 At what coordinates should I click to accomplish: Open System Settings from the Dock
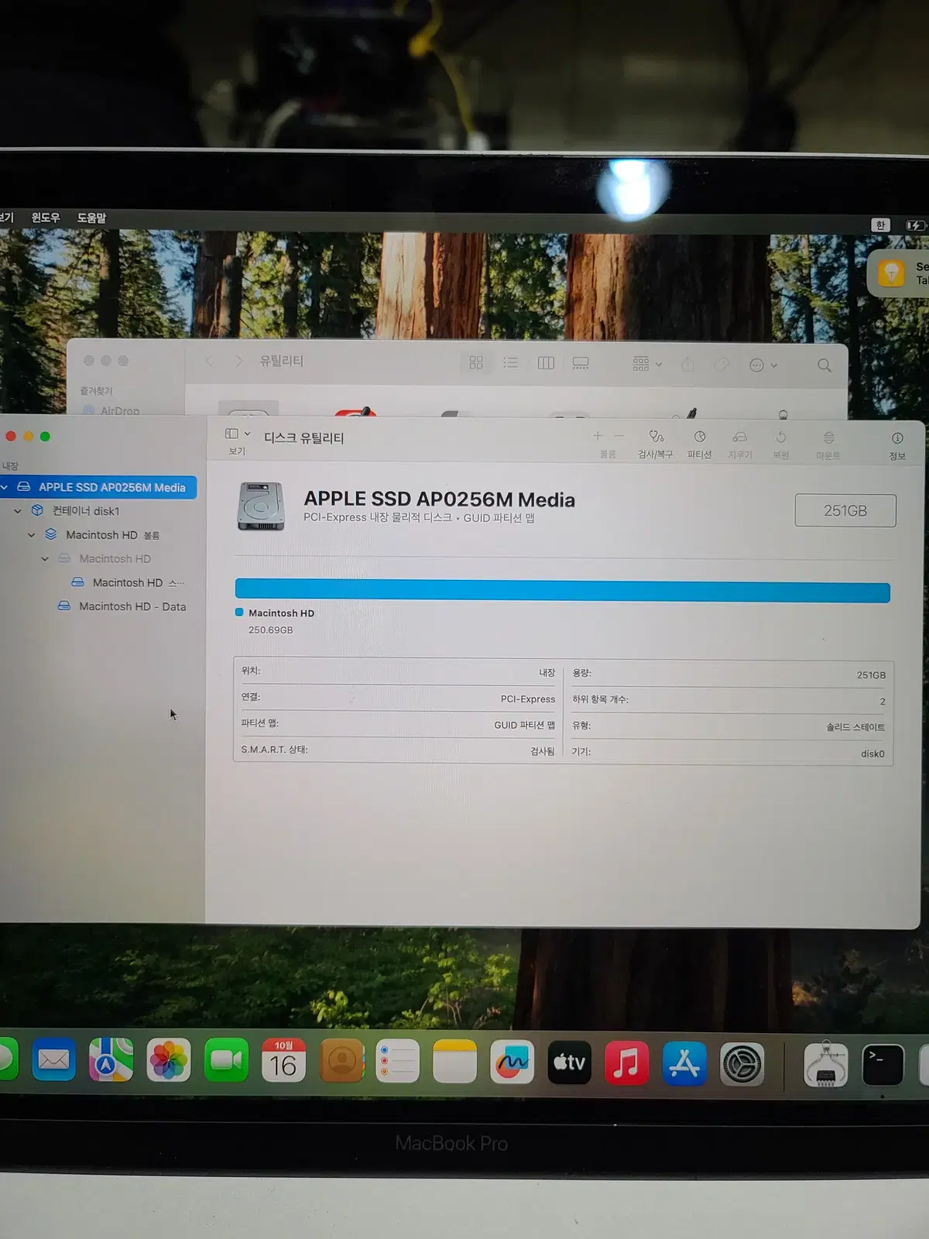742,1065
